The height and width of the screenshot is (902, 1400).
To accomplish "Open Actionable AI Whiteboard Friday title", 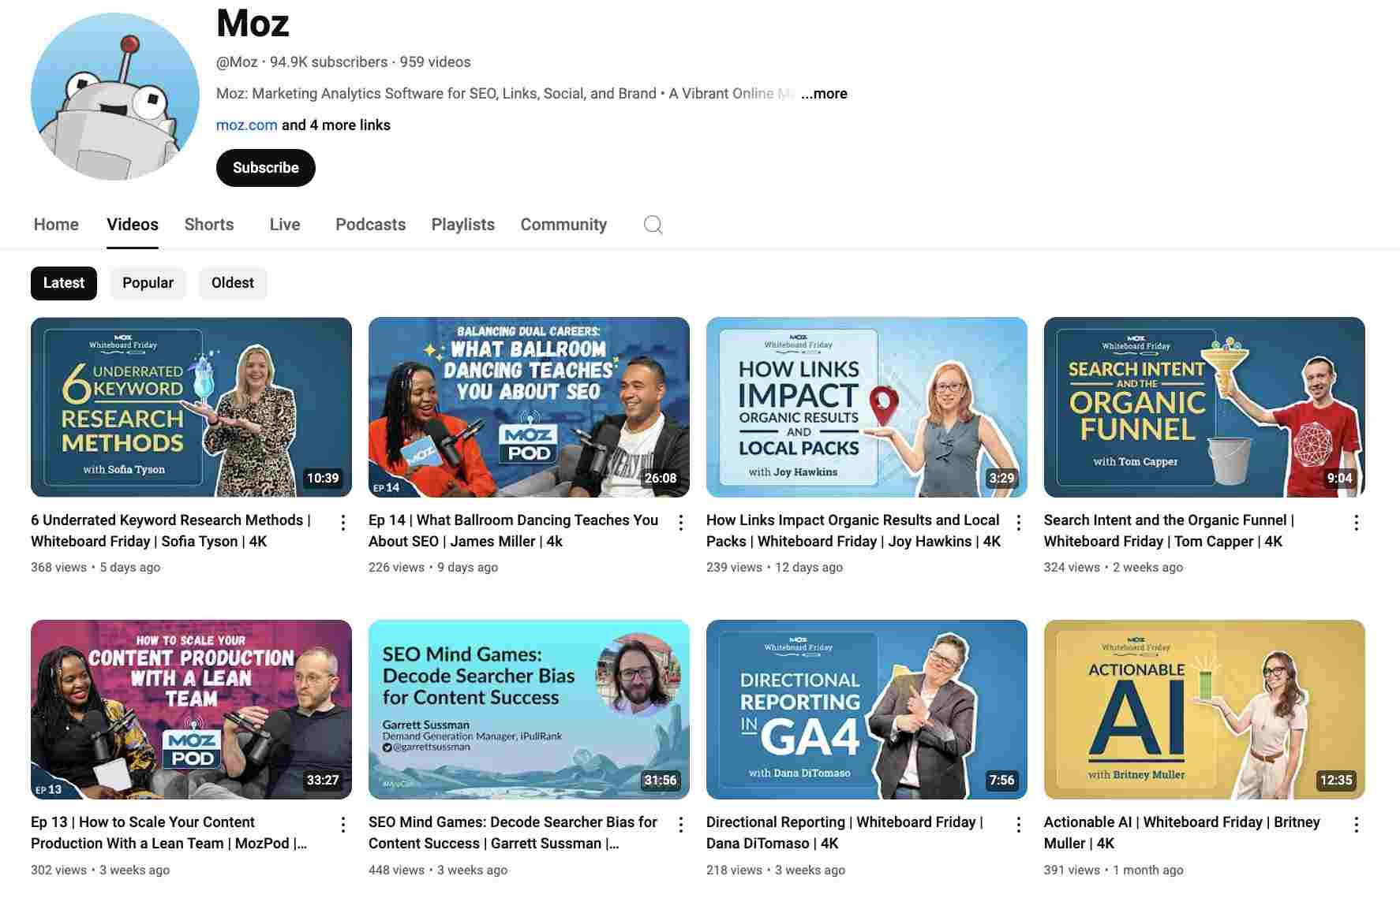I will (1181, 833).
